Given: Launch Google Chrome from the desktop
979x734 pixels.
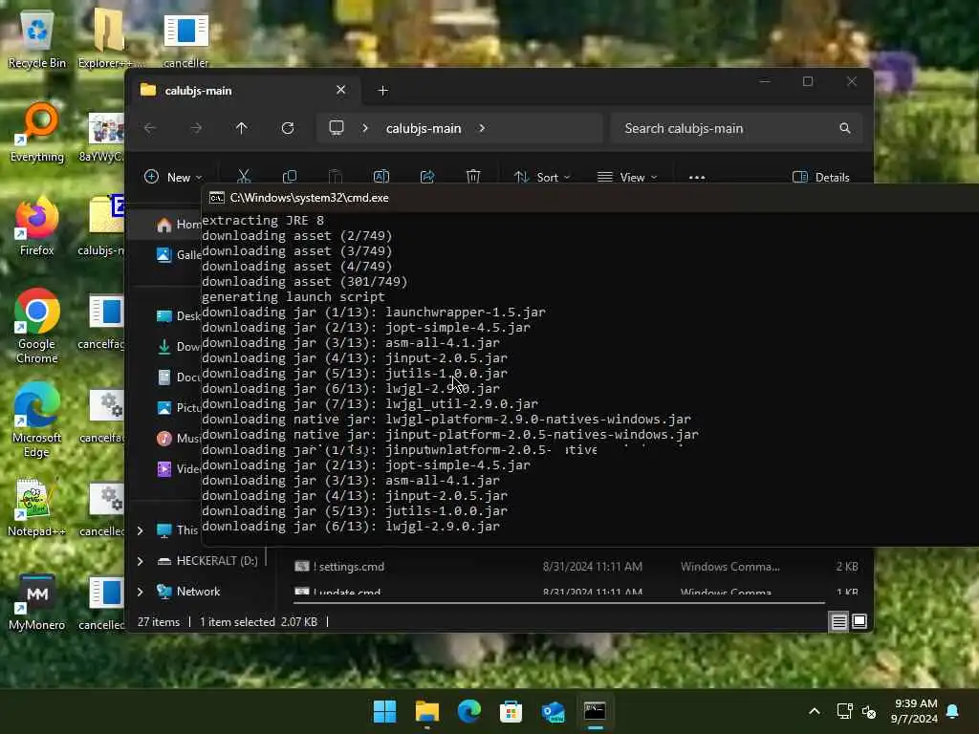Looking at the screenshot, I should tap(37, 326).
